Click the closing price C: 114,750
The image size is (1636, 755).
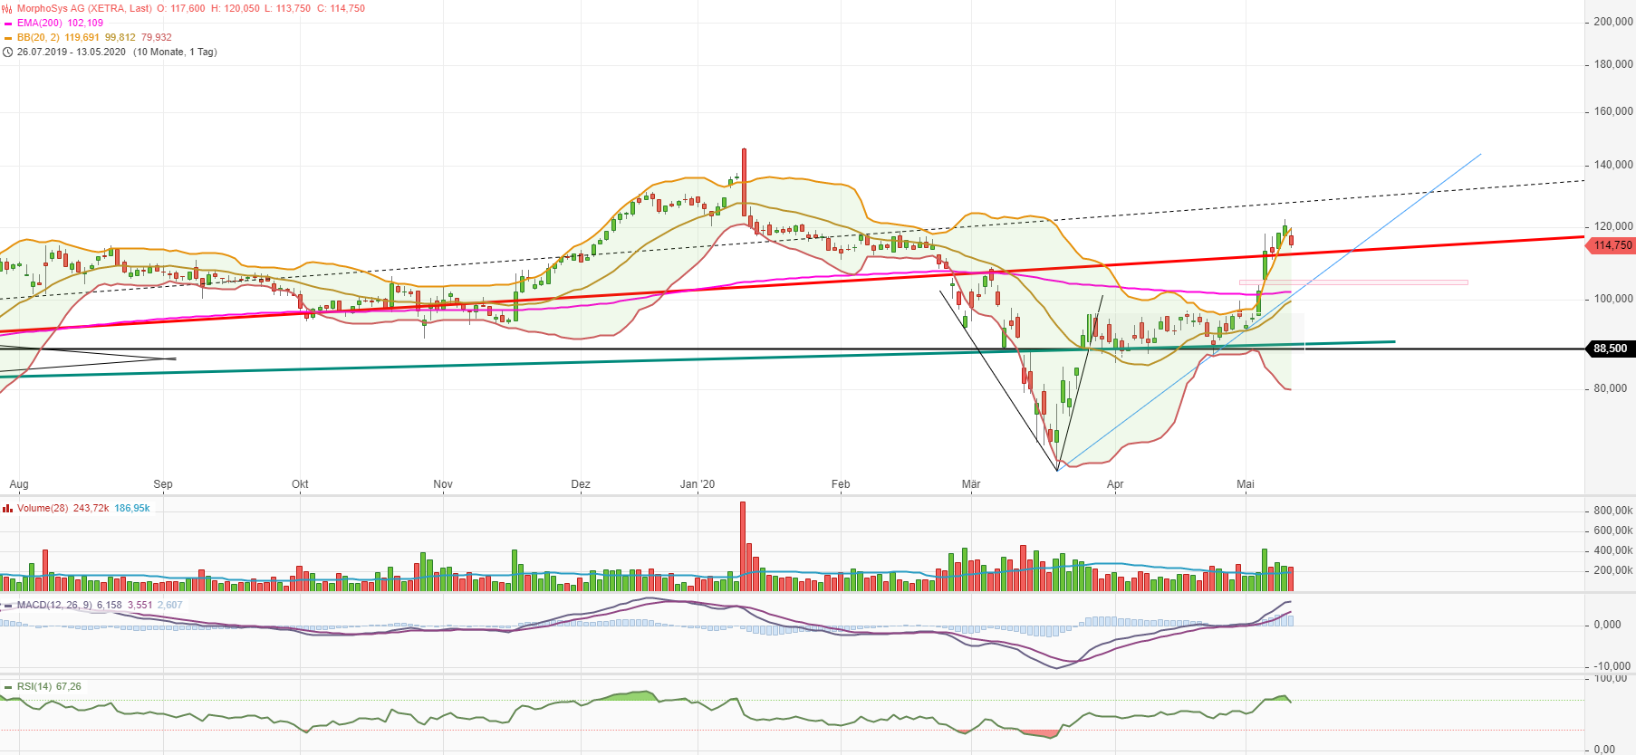click(x=341, y=8)
